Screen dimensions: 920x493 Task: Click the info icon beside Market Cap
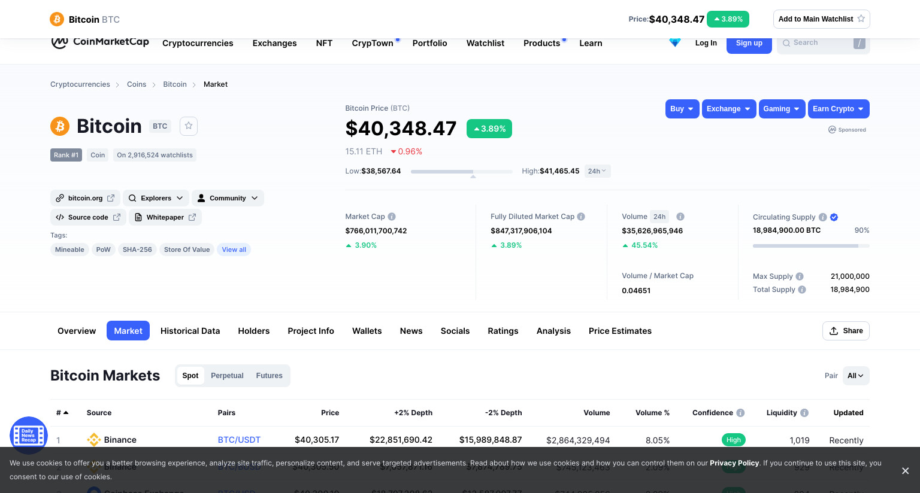tap(392, 217)
